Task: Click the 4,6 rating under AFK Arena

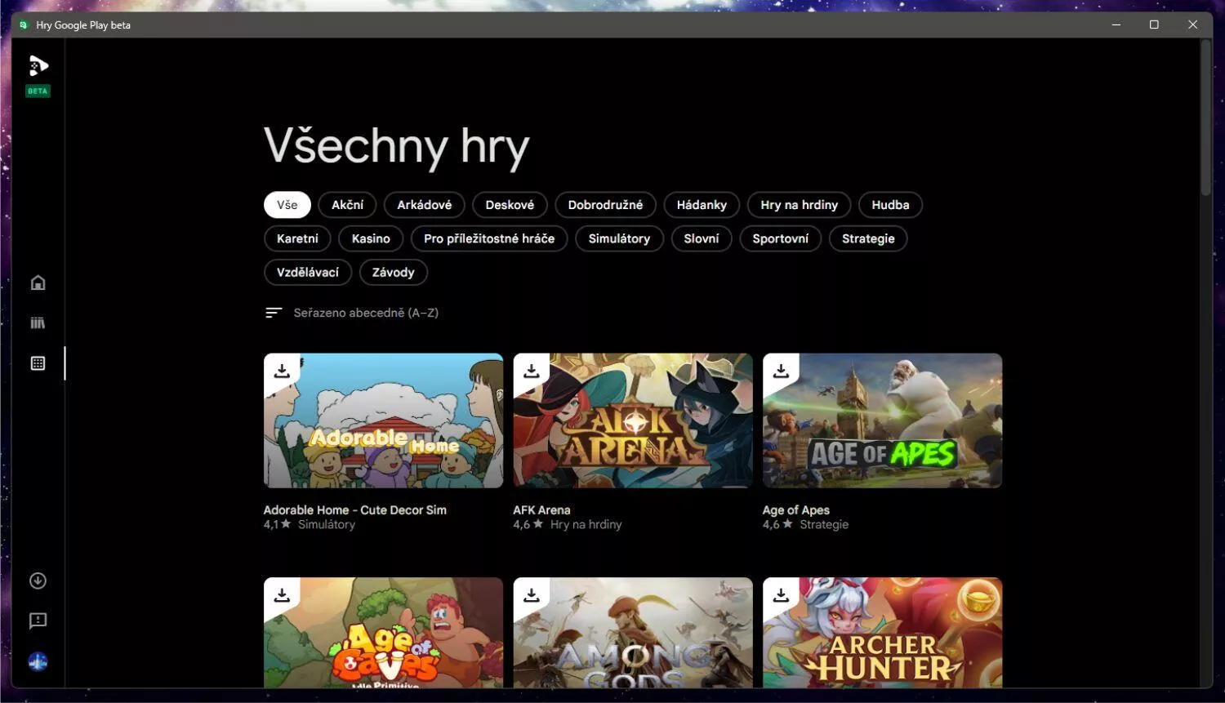Action: [x=528, y=524]
